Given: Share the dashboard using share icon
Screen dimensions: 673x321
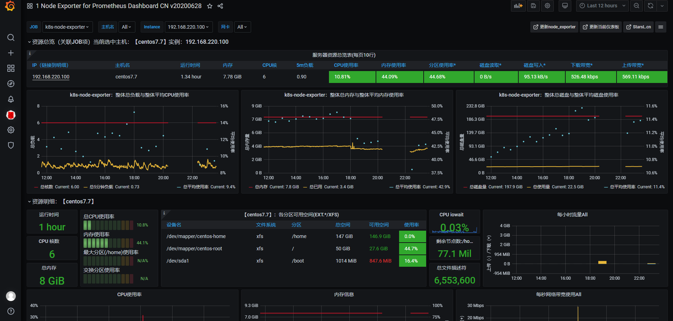Looking at the screenshot, I should pyautogui.click(x=220, y=6).
